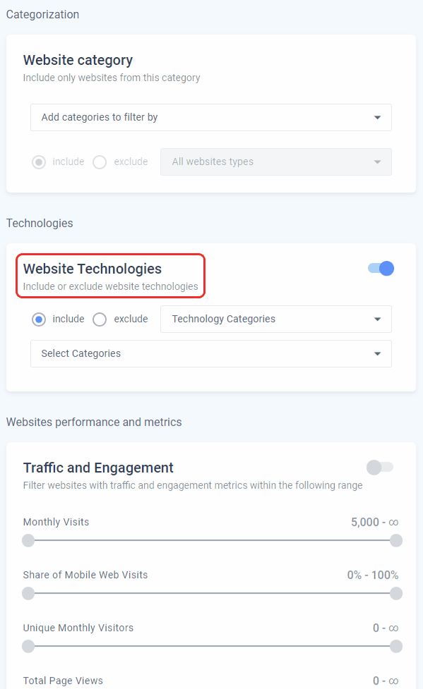Select include radio in Website category section
Image resolution: width=423 pixels, height=689 pixels.
(38, 161)
